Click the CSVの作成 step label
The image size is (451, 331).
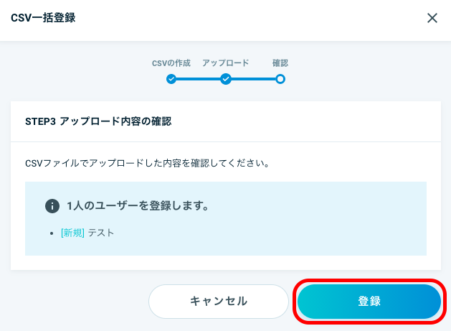pyautogui.click(x=171, y=63)
